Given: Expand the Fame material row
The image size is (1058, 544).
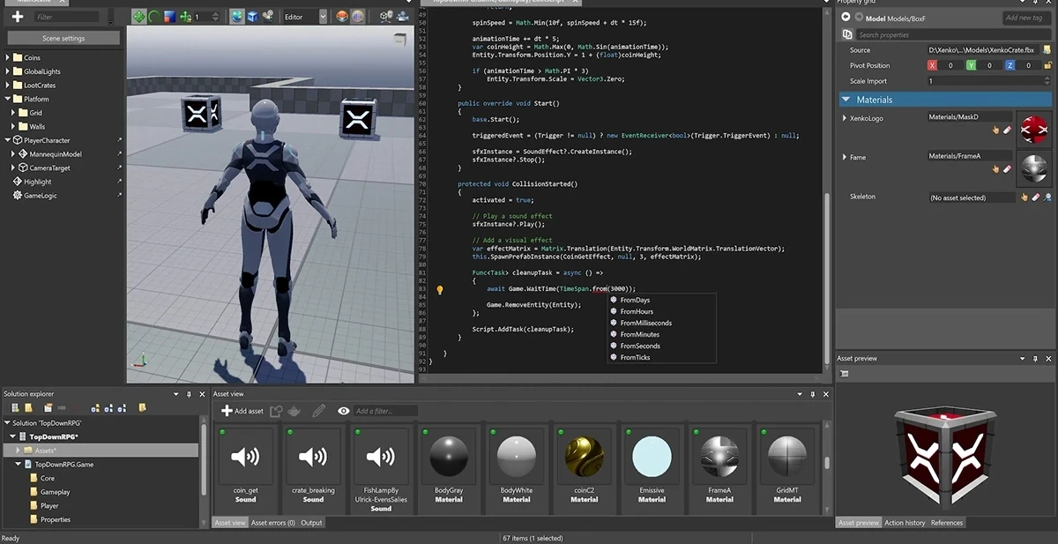Looking at the screenshot, I should (x=845, y=157).
